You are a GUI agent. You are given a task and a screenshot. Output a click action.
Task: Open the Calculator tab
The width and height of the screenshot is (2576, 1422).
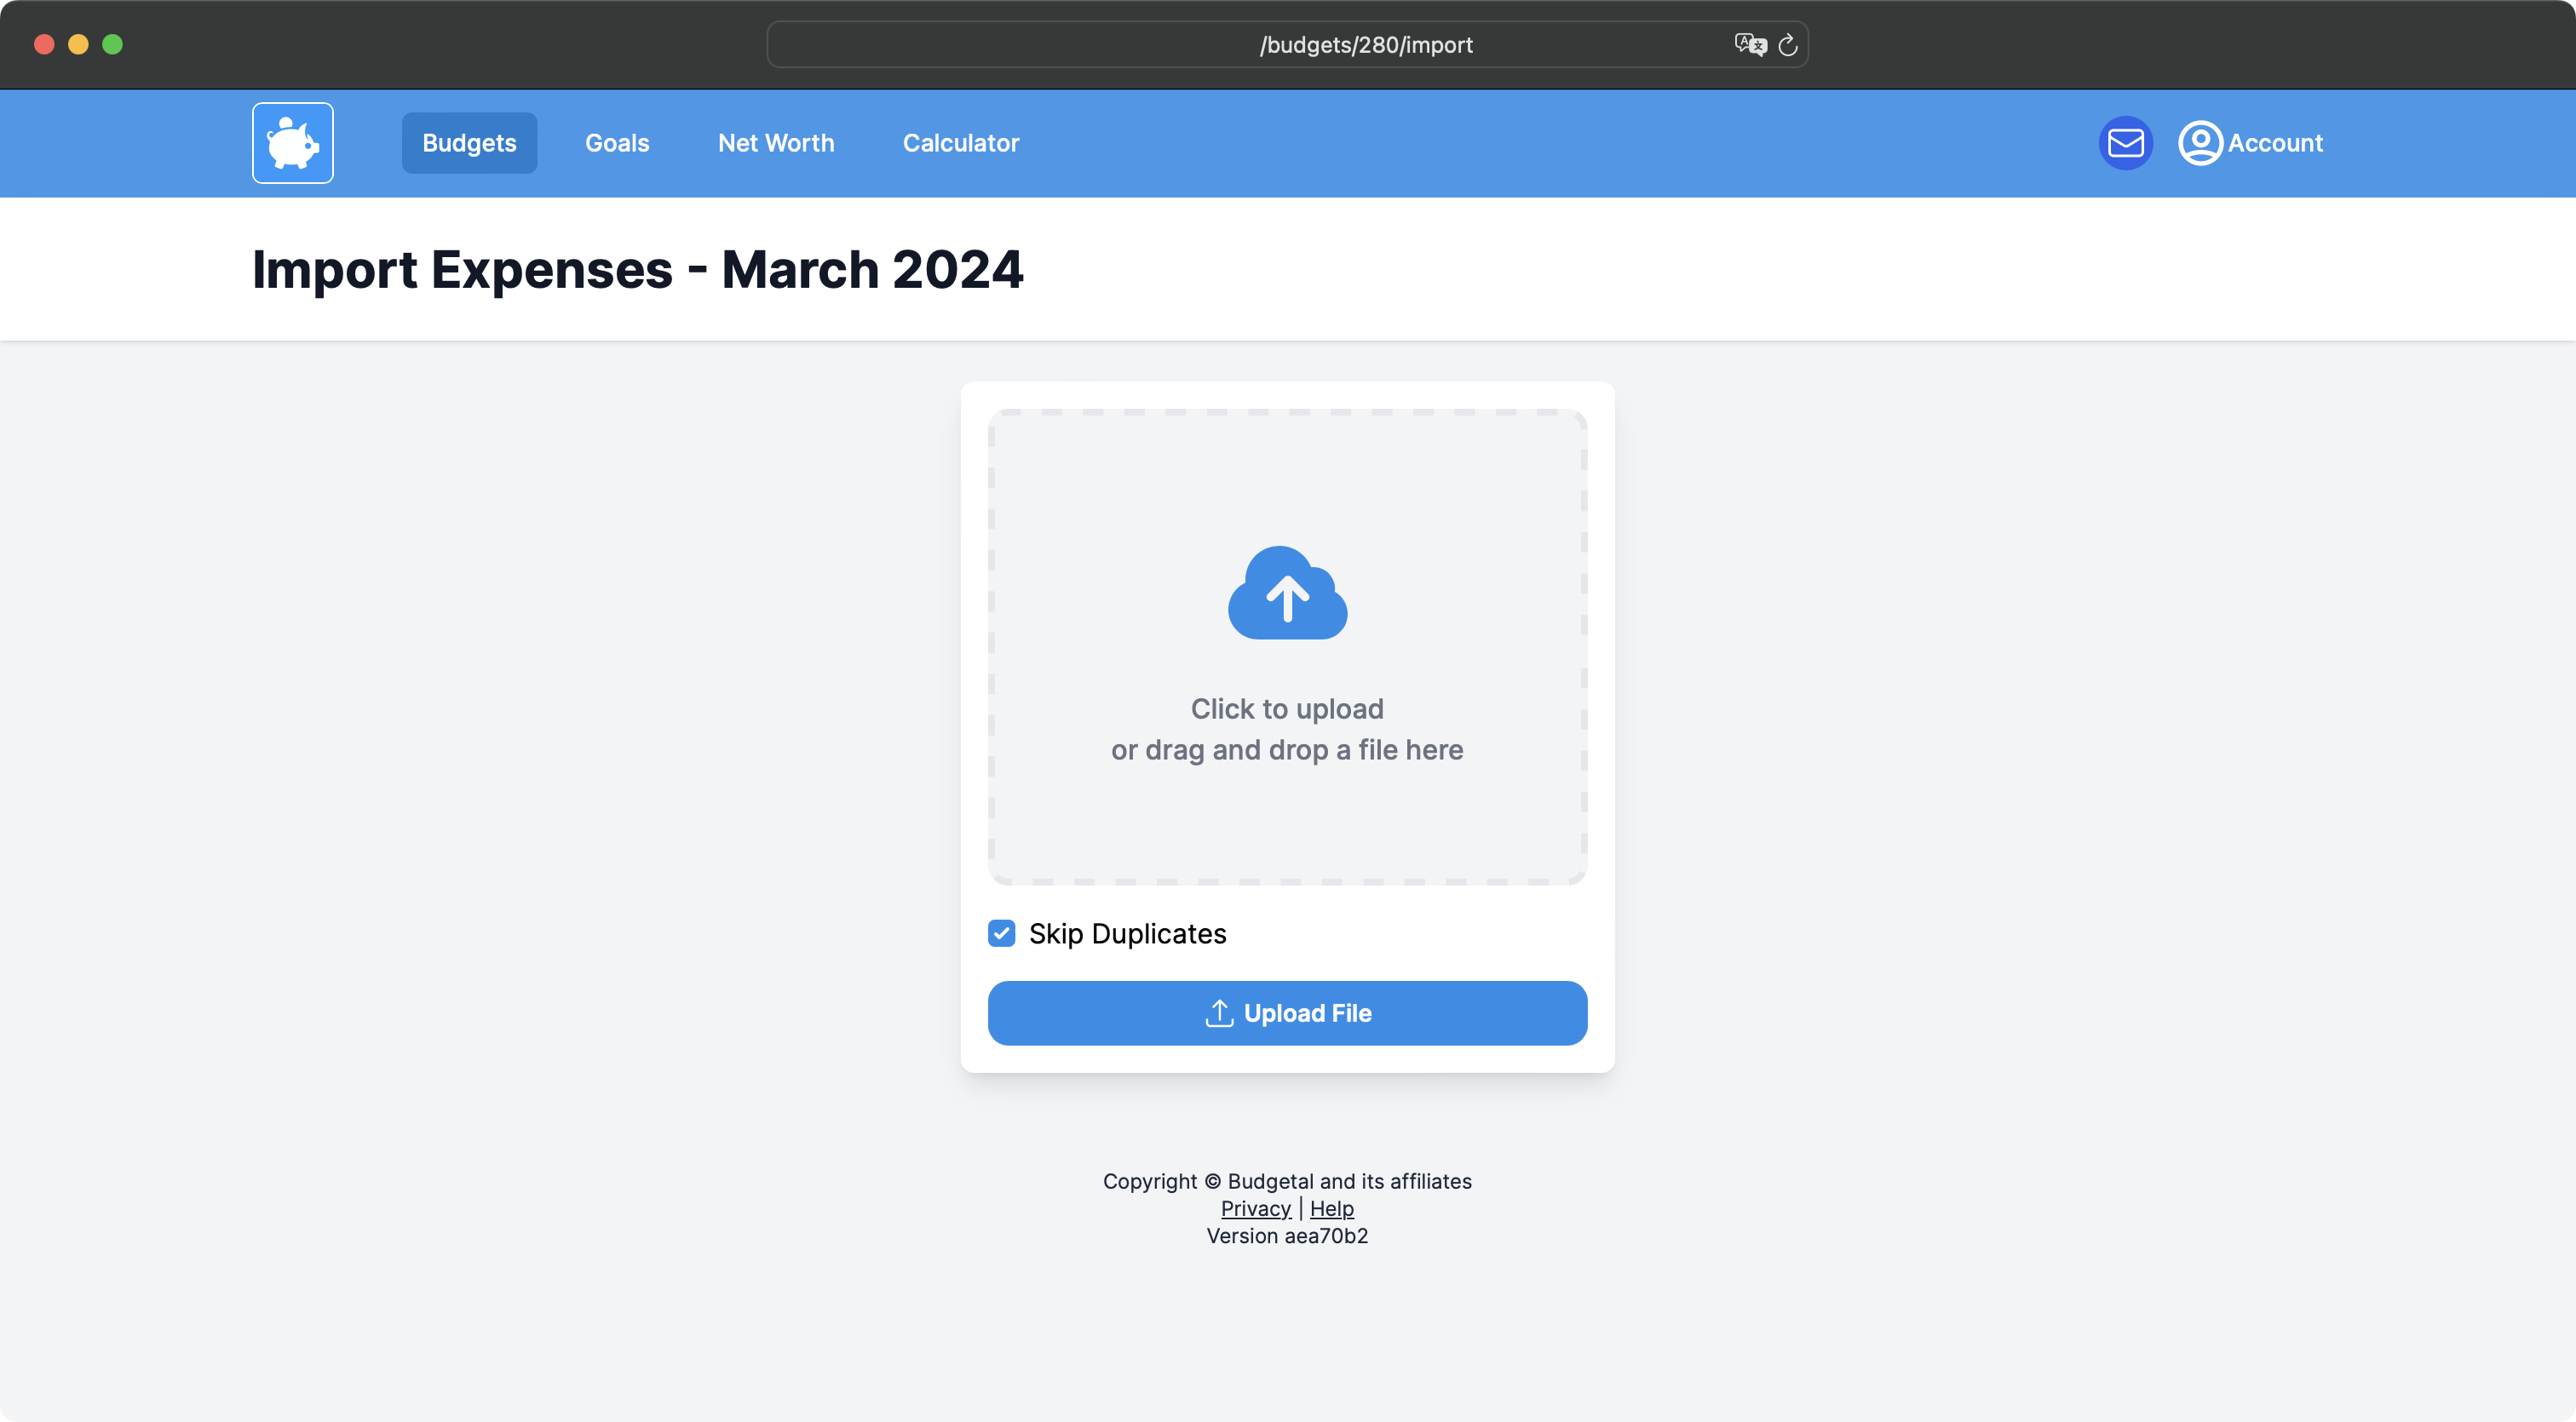coord(961,143)
